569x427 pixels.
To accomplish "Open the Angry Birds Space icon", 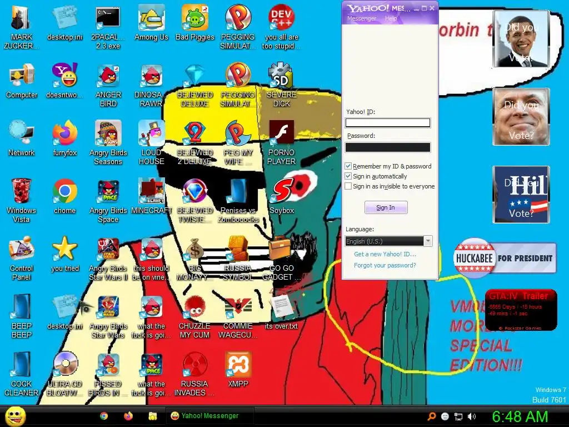I will [108, 201].
